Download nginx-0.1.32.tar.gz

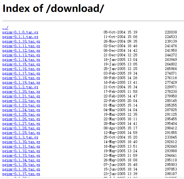click(21, 151)
